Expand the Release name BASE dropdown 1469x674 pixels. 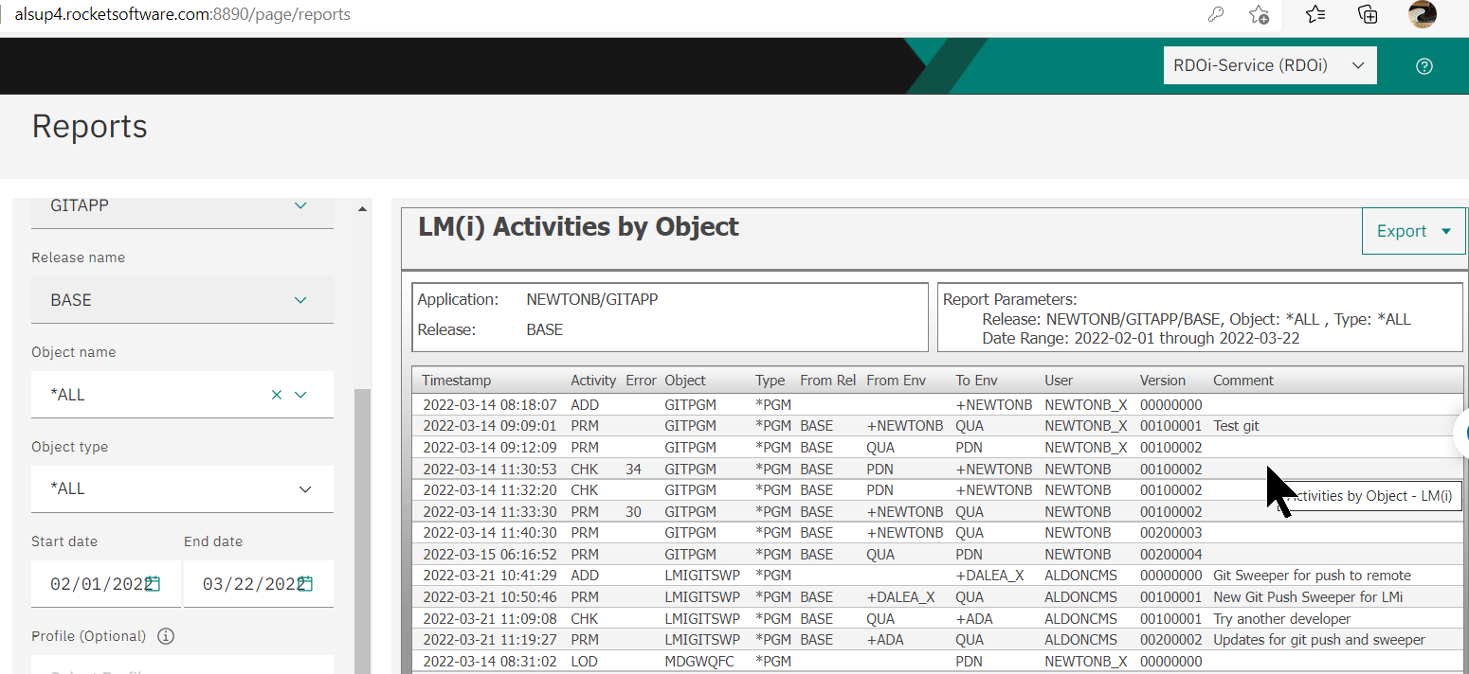pyautogui.click(x=300, y=300)
